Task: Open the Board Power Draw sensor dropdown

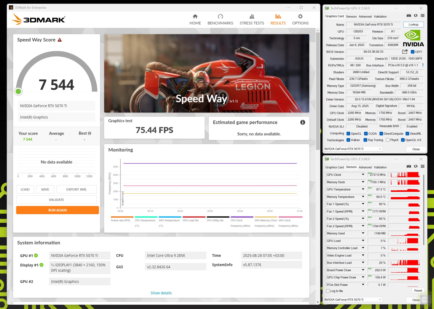Action: pyautogui.click(x=363, y=270)
